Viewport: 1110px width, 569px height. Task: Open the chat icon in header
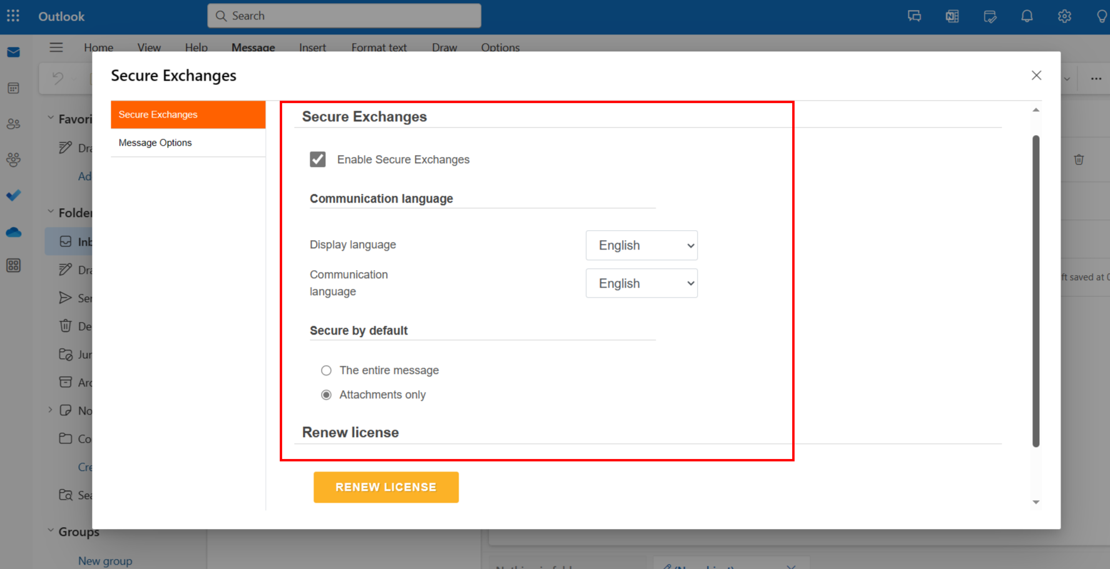(914, 16)
